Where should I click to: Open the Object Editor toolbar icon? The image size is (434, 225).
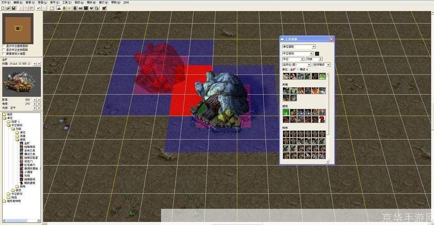coord(75,8)
